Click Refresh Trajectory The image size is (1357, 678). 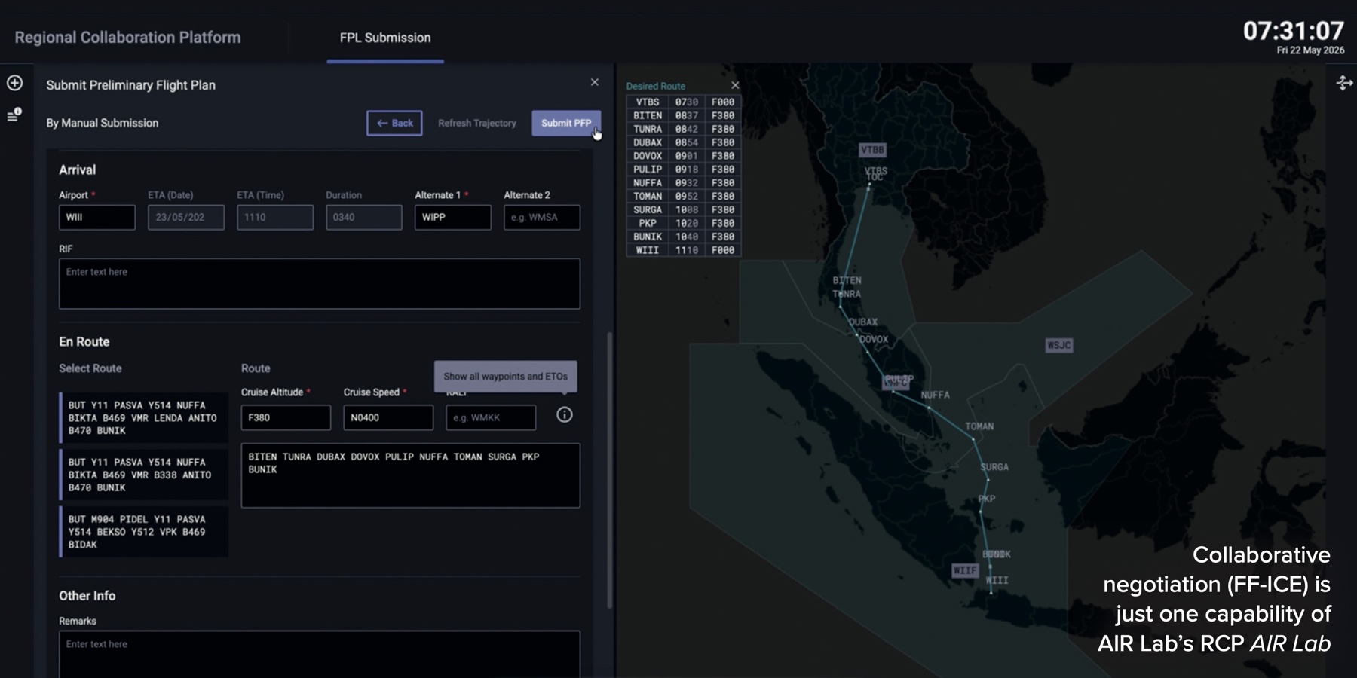(477, 123)
